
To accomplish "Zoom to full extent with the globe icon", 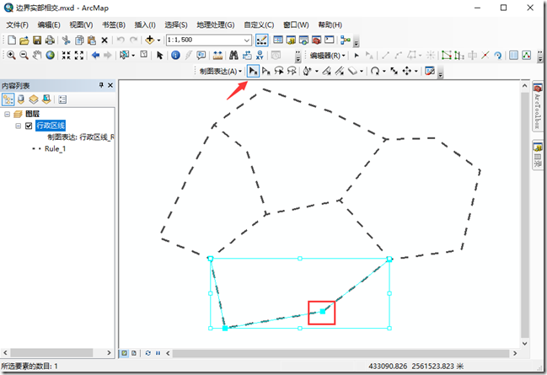I will click(x=51, y=55).
